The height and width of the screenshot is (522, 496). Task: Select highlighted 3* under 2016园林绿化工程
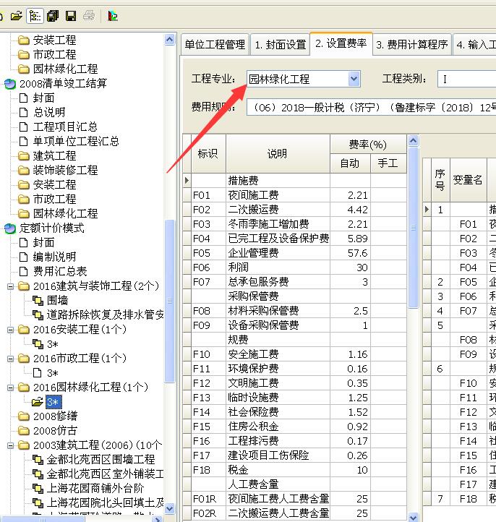(x=54, y=402)
